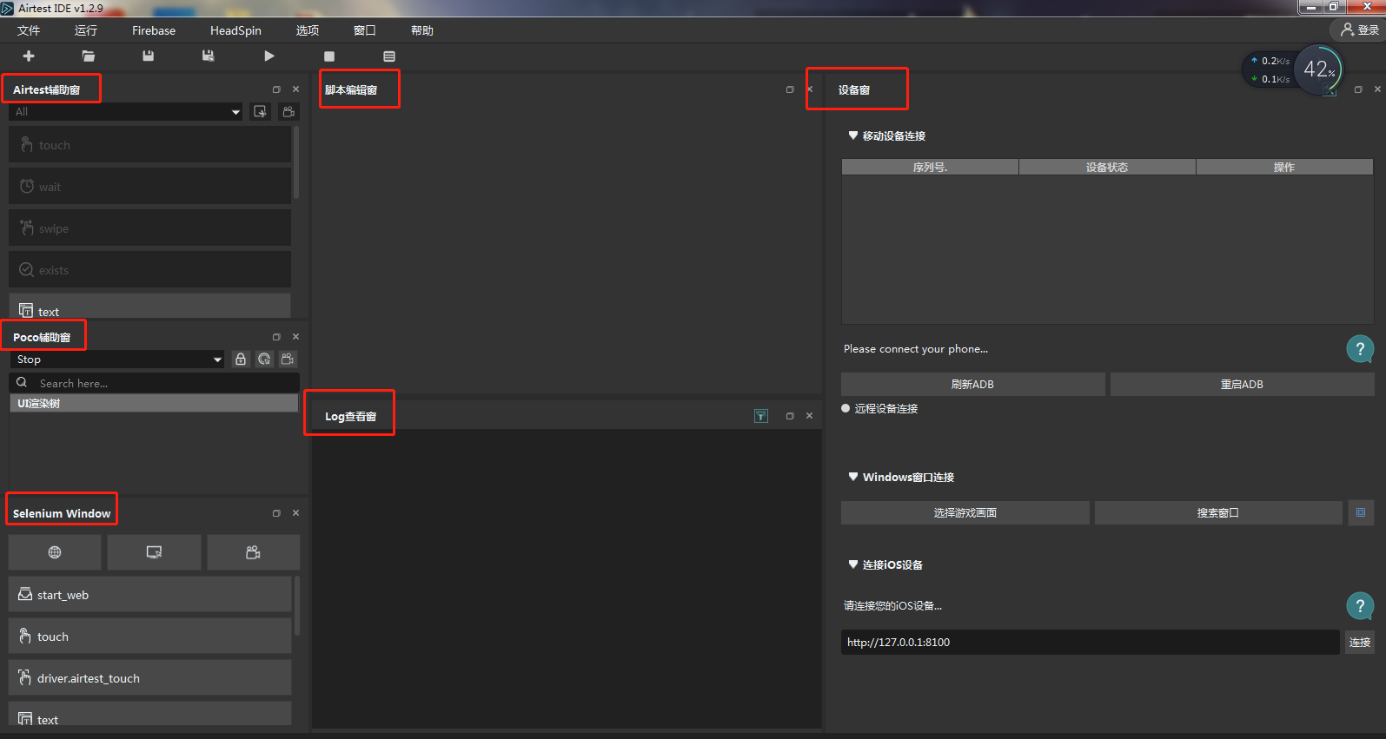Click the Selenium start_web command
1386x739 pixels.
pos(149,595)
